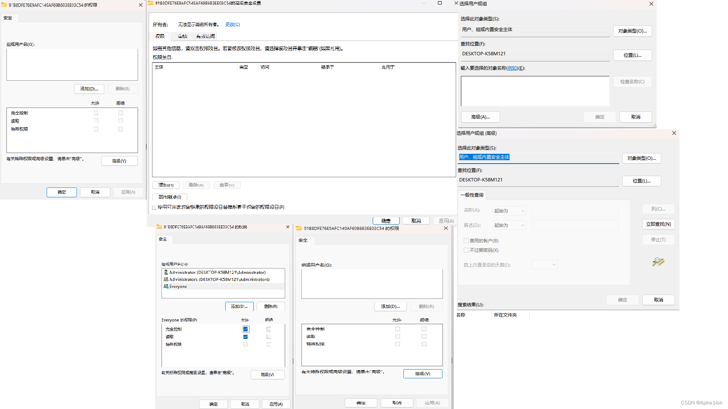The height and width of the screenshot is (409, 728).
Task: Click the folder icon of the window listing Everyone
Action: pos(159,227)
